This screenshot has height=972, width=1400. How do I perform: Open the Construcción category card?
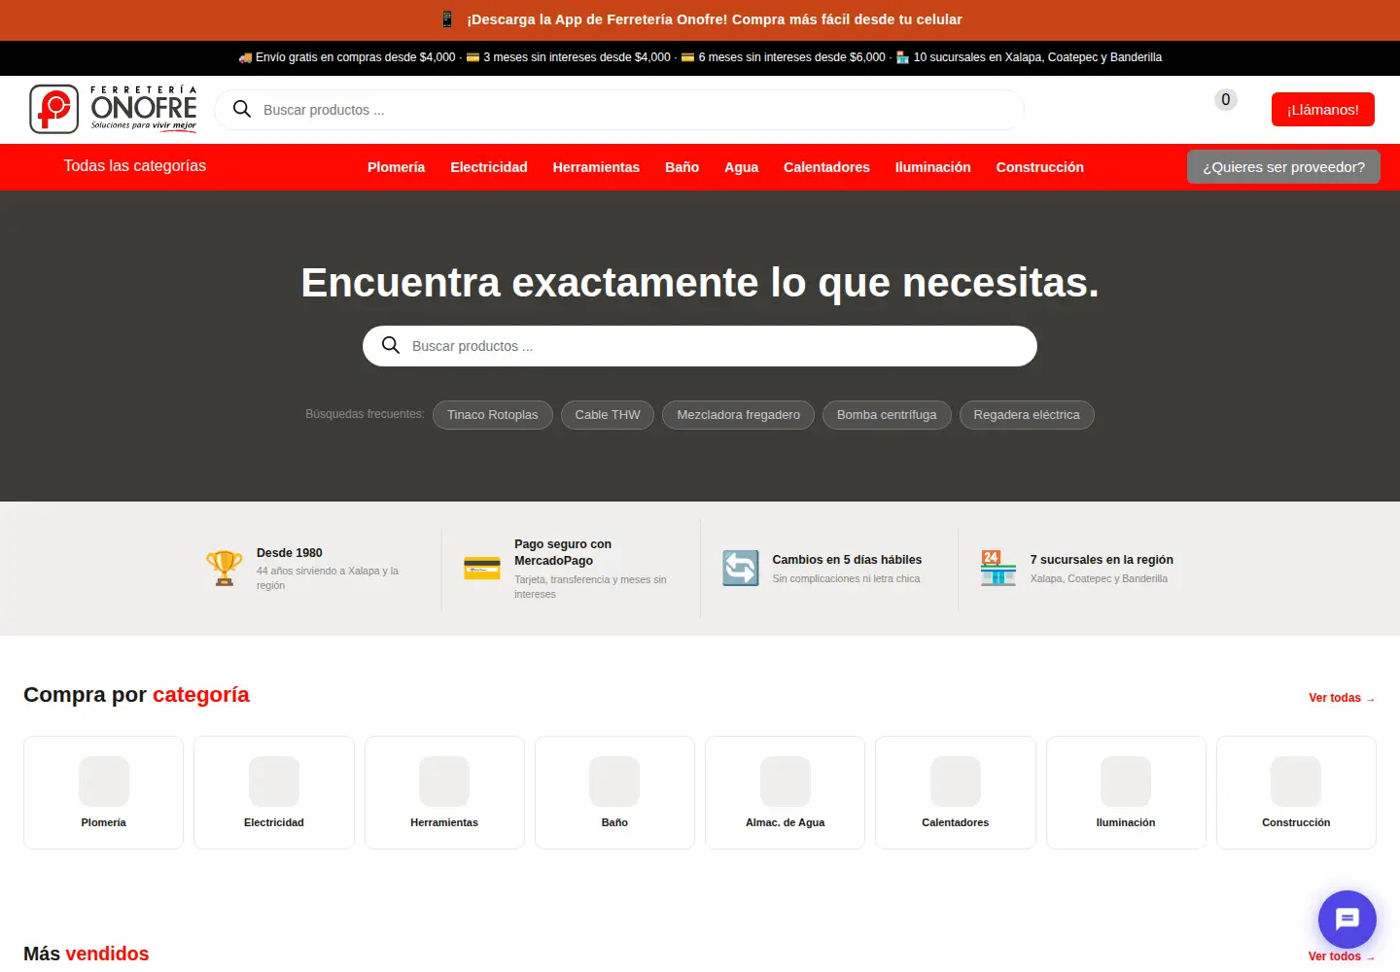pyautogui.click(x=1296, y=792)
